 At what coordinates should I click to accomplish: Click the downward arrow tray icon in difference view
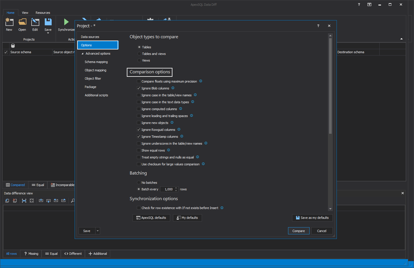tap(41, 201)
